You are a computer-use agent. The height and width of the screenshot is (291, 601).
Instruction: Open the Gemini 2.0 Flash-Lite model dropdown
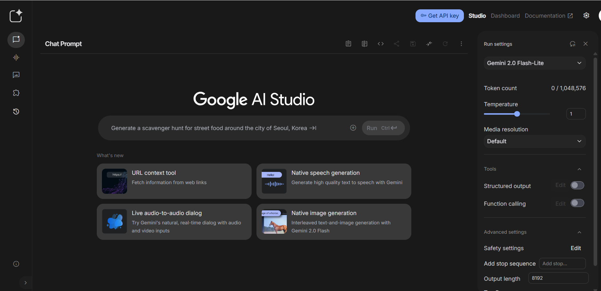tap(535, 63)
